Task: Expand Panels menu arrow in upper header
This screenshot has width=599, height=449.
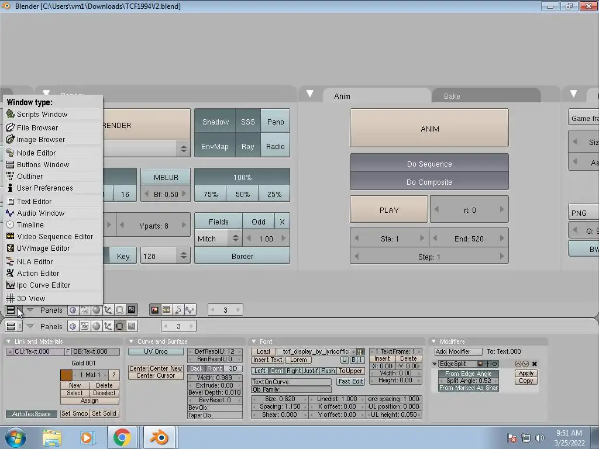Action: (x=30, y=310)
